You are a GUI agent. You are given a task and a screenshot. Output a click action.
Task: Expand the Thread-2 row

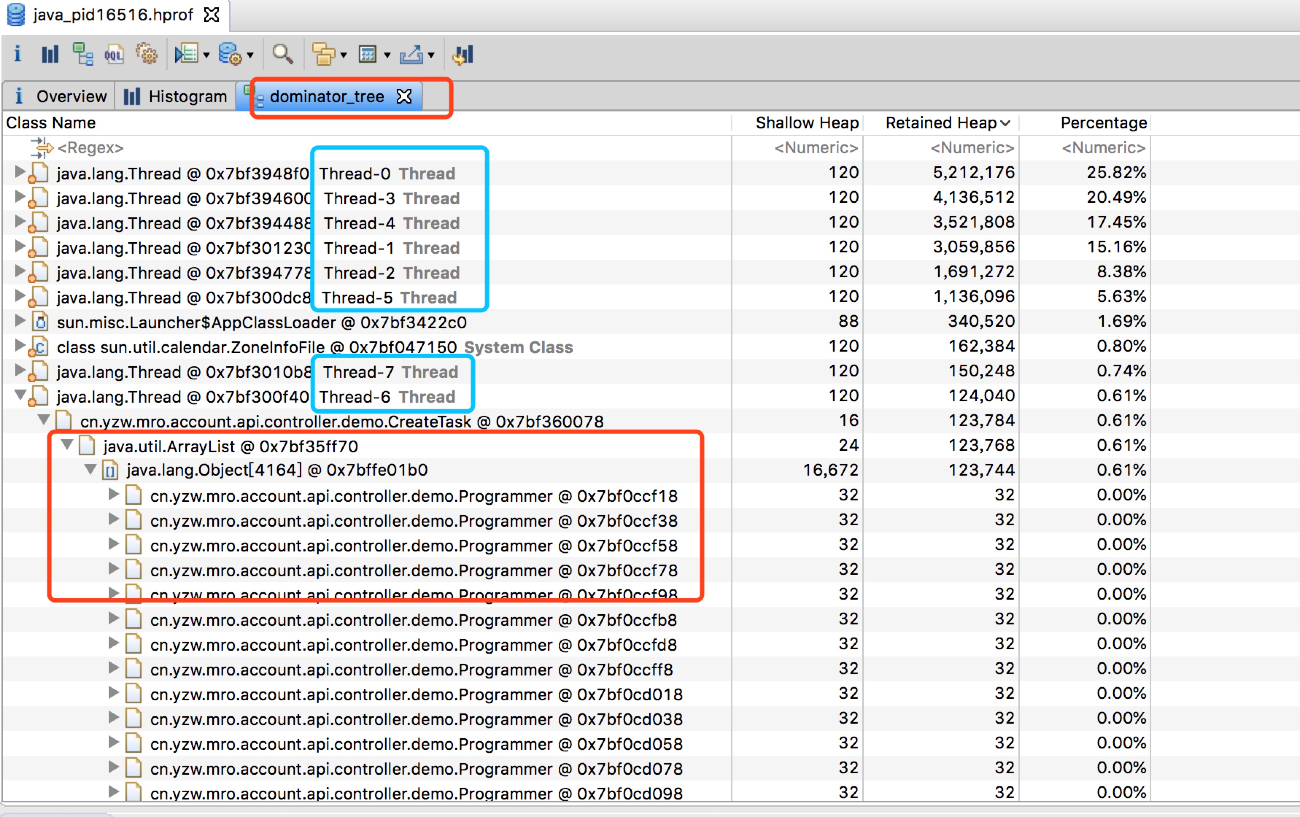20,271
